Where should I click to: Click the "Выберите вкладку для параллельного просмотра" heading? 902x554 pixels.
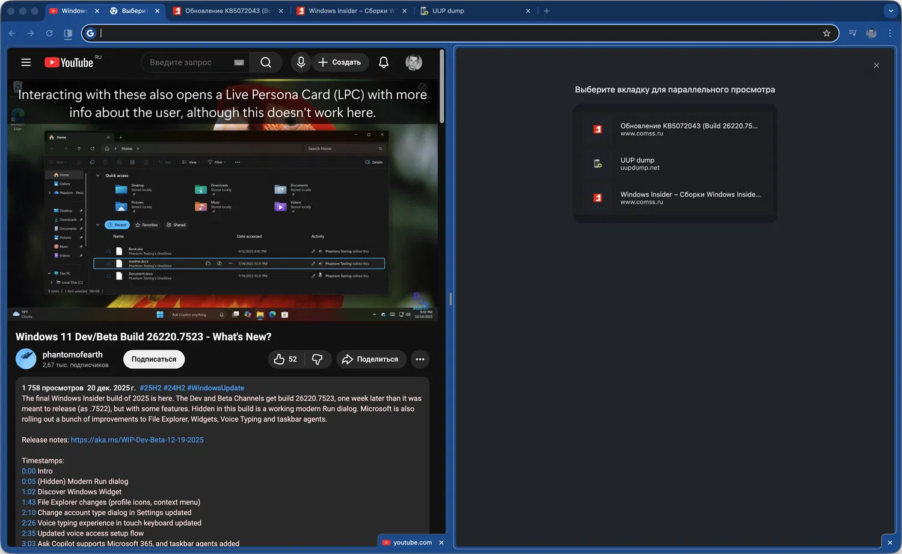(675, 90)
